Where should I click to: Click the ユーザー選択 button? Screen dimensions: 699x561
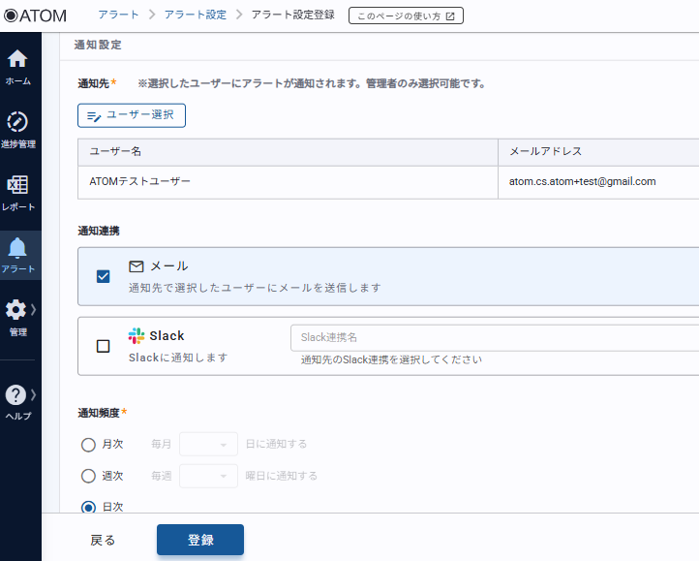click(x=132, y=115)
